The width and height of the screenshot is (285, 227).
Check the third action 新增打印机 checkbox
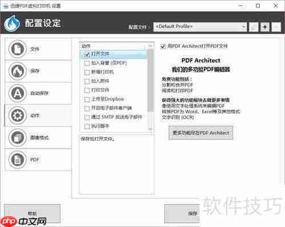click(x=87, y=72)
